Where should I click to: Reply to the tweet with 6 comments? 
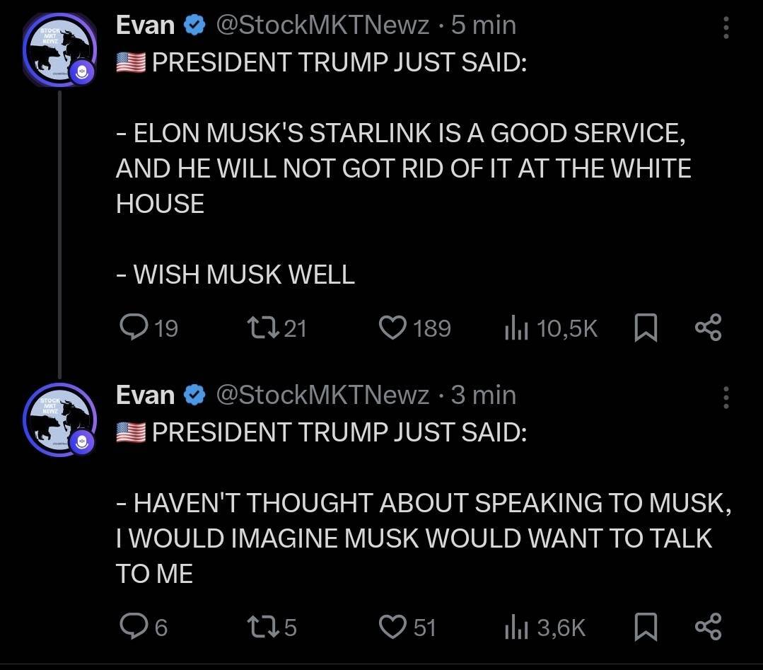[132, 627]
